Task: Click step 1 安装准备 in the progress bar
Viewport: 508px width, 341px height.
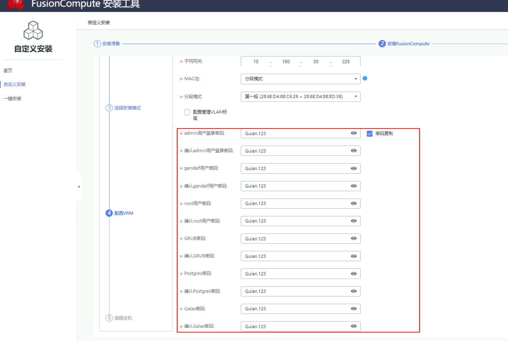Action: point(107,44)
